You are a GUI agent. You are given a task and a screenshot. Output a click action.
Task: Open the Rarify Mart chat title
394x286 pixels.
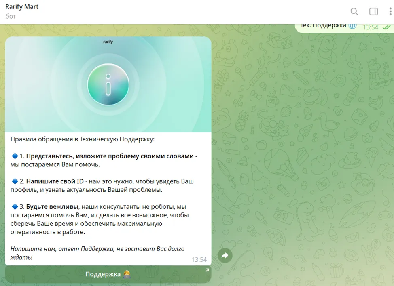click(x=22, y=7)
